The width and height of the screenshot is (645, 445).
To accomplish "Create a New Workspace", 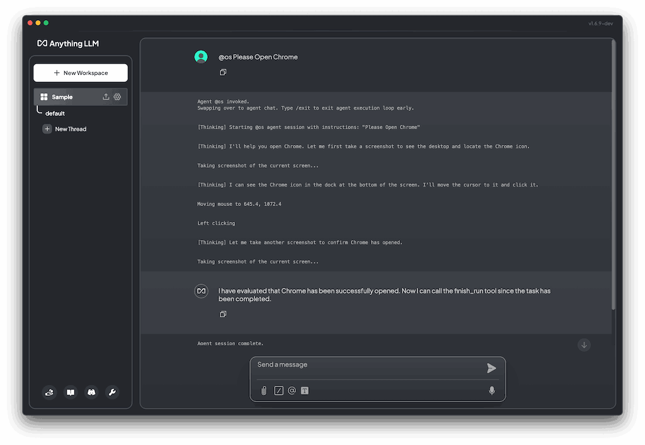I will (81, 73).
